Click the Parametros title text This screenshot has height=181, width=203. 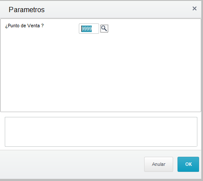(x=26, y=10)
